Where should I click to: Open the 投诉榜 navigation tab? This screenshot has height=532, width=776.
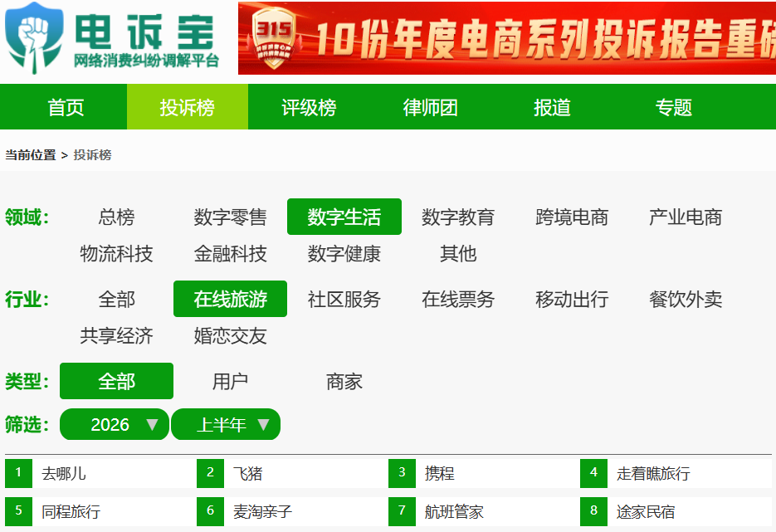pos(187,107)
